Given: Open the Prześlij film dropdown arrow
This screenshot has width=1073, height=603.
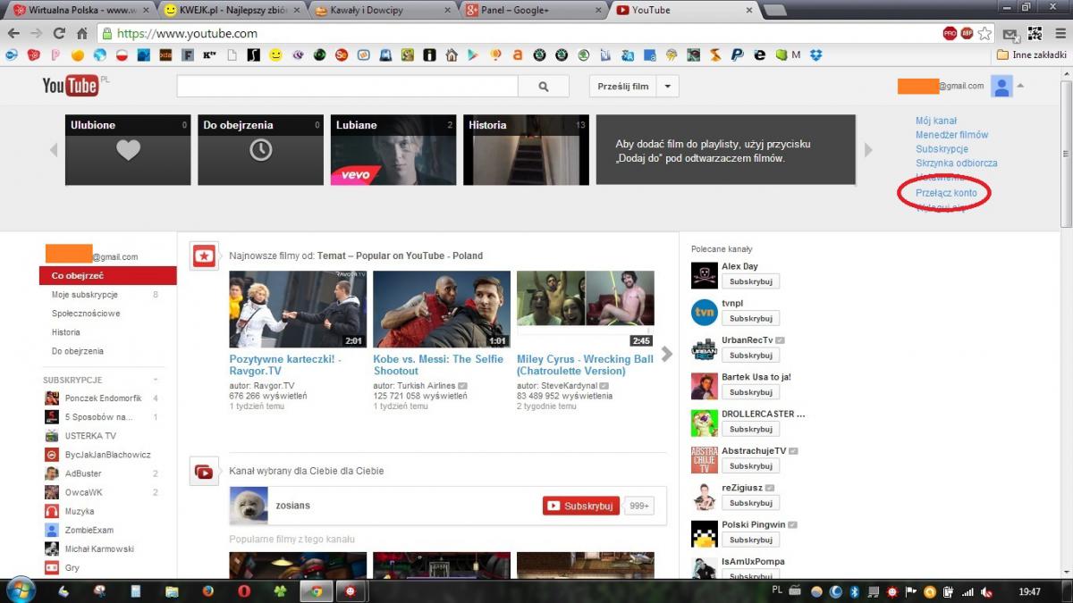Looking at the screenshot, I should point(668,87).
